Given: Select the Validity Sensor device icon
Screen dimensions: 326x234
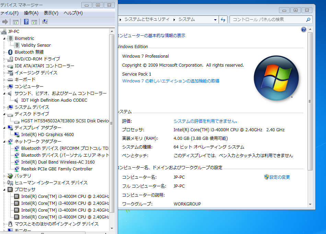Looking at the screenshot, I should (x=17, y=45).
